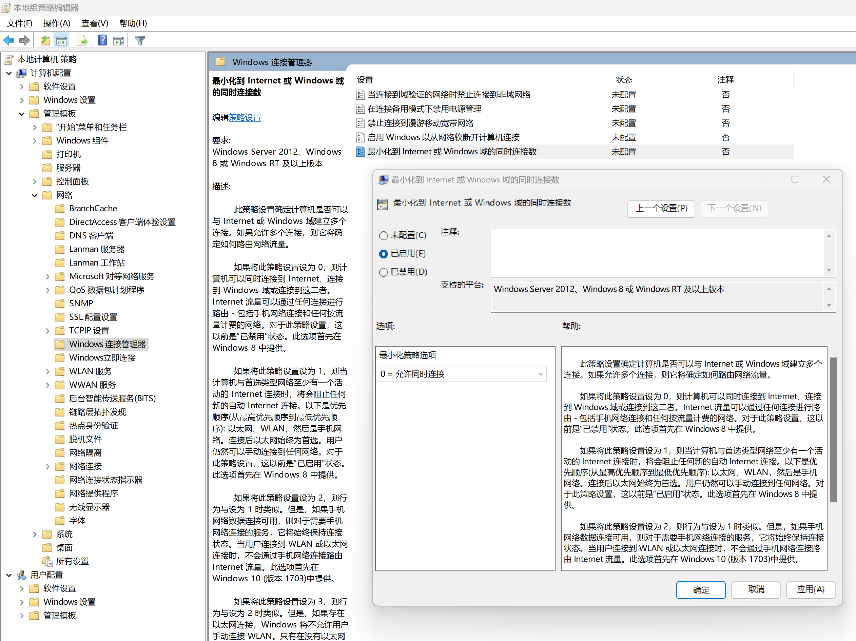This screenshot has width=856, height=641.
Task: Click the 取消 button
Action: (x=756, y=590)
